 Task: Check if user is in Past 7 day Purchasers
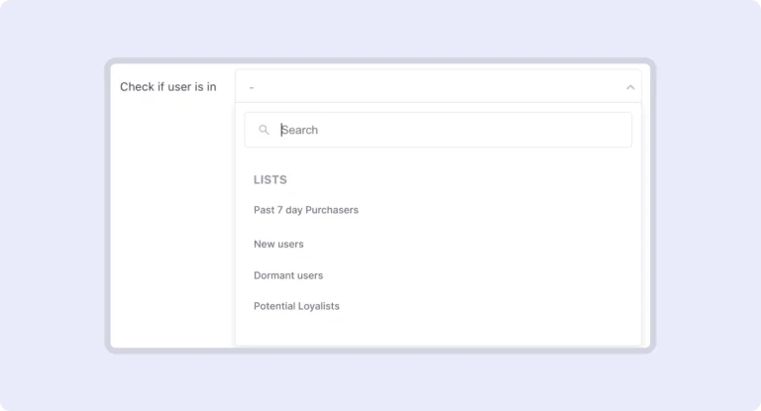pos(305,210)
